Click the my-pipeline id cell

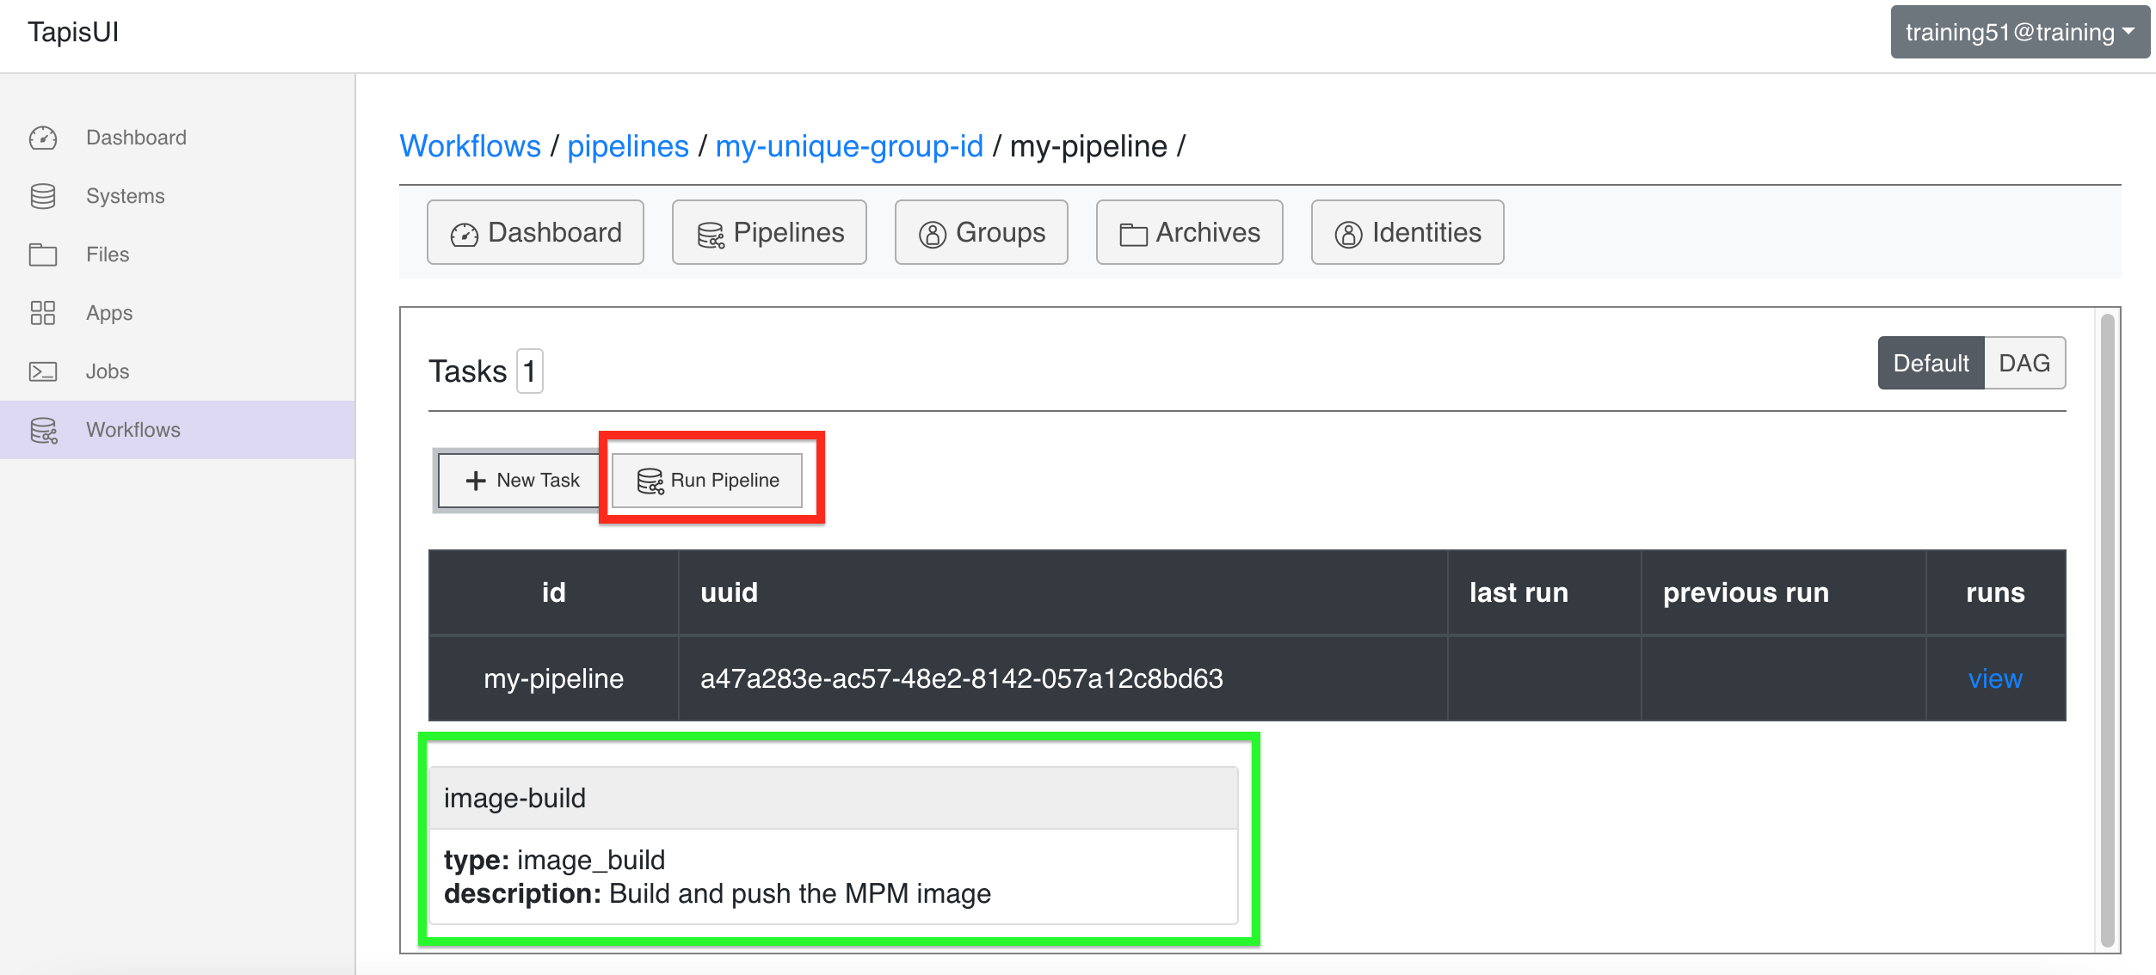[x=553, y=678]
